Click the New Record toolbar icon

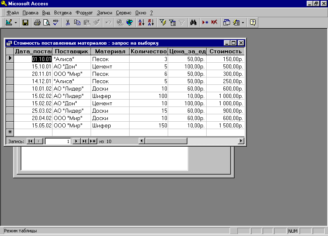[205, 23]
